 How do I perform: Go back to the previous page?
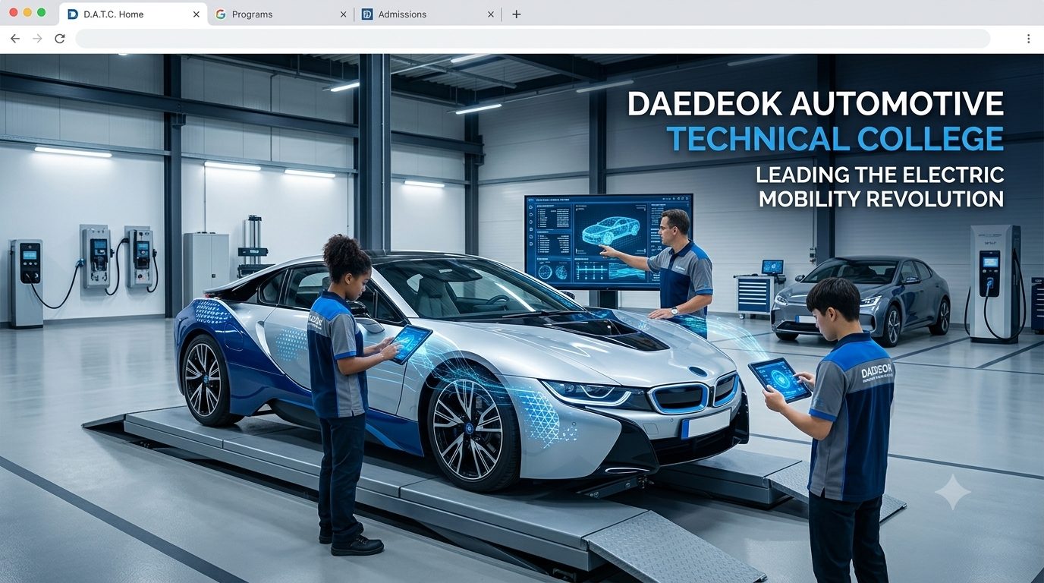pyautogui.click(x=15, y=39)
